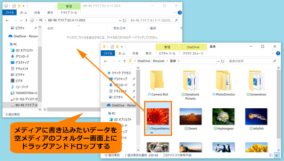Click 画像の検索 search field

252,61
